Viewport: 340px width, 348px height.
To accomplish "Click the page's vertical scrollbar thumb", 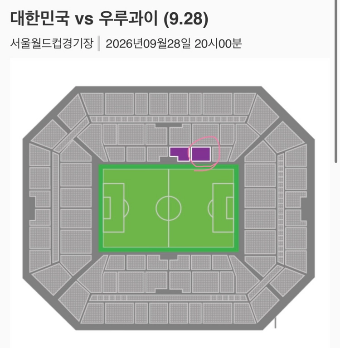I will coord(336,81).
